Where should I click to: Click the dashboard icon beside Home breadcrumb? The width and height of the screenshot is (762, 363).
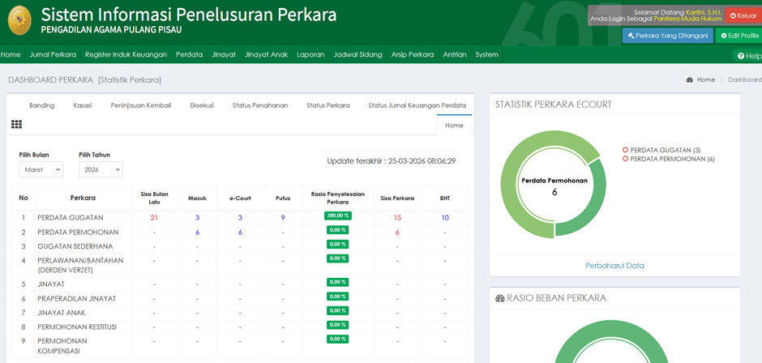[x=690, y=80]
